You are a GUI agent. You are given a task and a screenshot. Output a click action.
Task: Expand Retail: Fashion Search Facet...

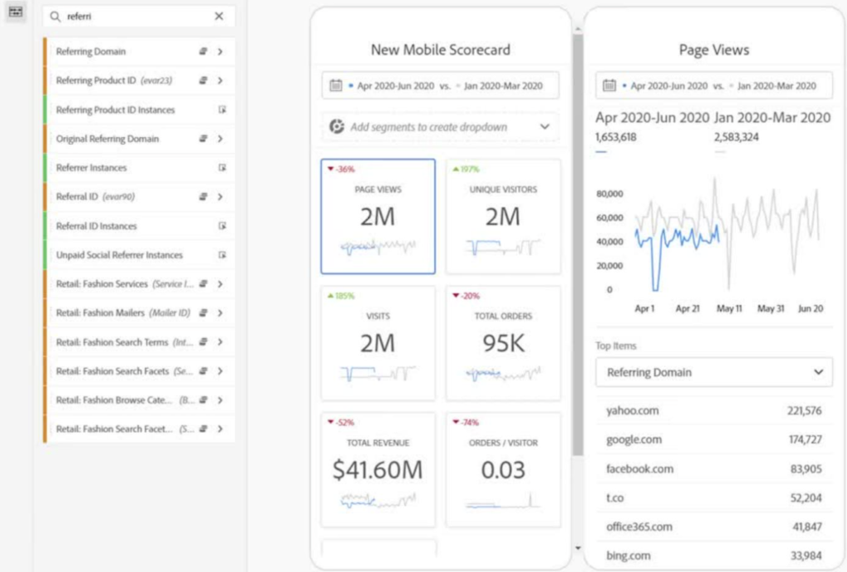tap(220, 429)
